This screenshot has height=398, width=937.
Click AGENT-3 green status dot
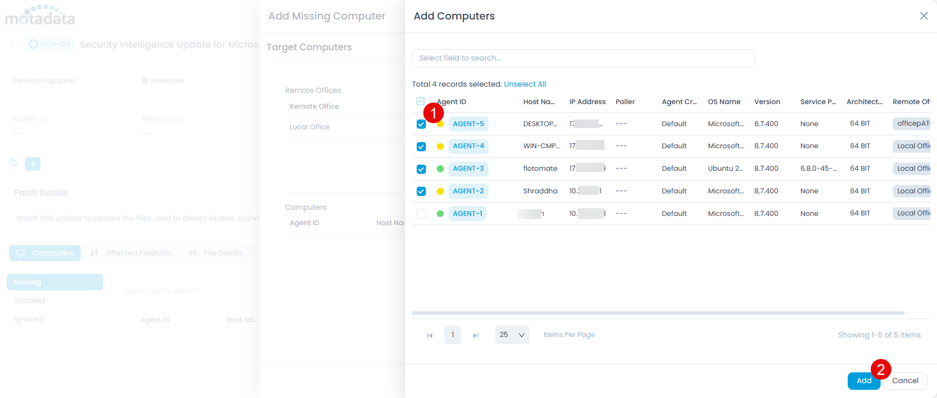click(440, 169)
